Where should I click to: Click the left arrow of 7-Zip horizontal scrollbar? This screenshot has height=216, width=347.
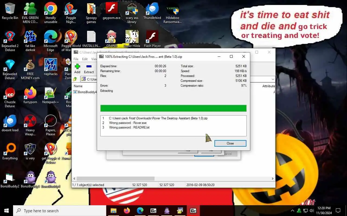74,178
